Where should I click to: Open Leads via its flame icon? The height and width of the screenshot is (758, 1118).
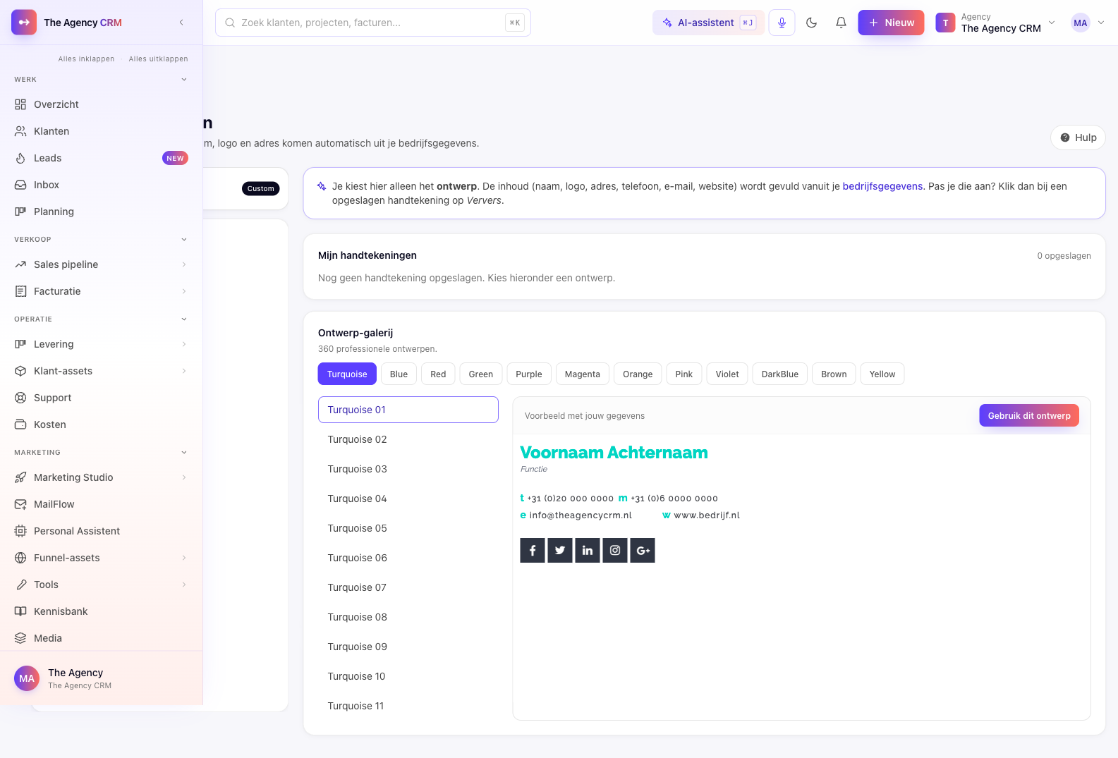(20, 158)
